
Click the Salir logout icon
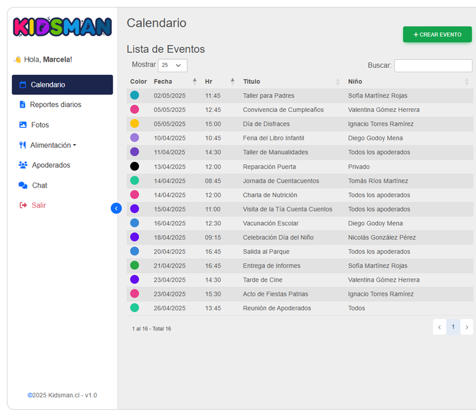[23, 205]
